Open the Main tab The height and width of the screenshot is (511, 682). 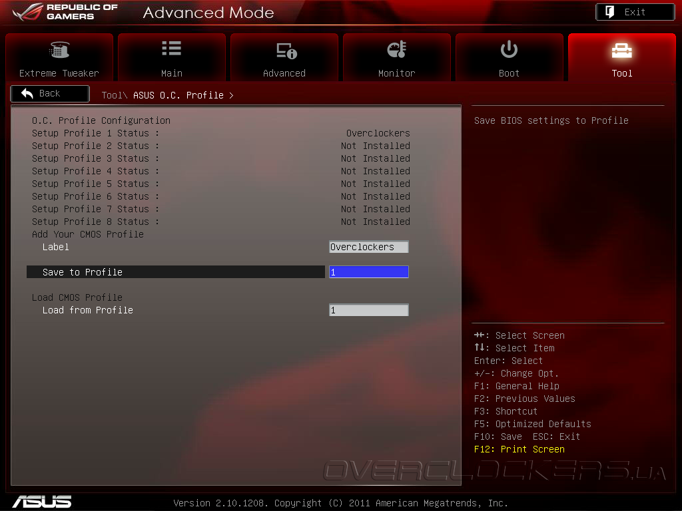pyautogui.click(x=172, y=57)
